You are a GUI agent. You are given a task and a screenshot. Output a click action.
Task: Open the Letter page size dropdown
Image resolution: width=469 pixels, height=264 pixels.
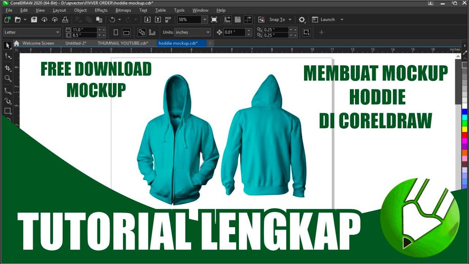(x=32, y=32)
